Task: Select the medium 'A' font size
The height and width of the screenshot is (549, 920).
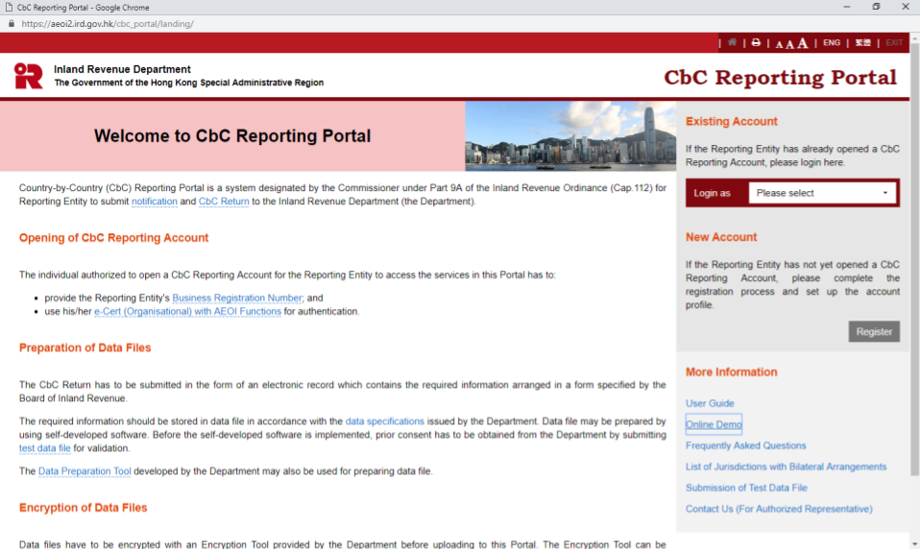Action: point(789,44)
